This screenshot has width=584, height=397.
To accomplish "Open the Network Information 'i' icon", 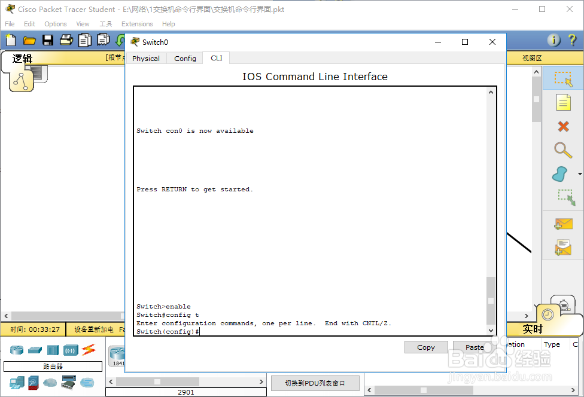I will coord(553,40).
